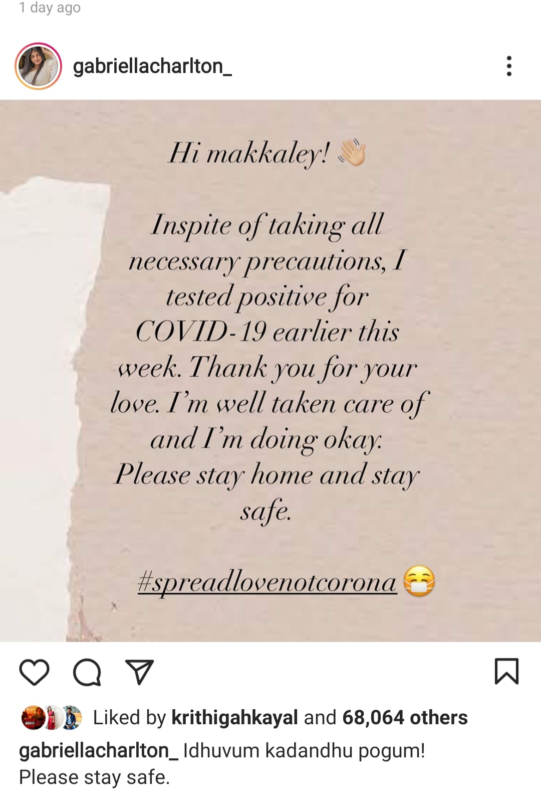The height and width of the screenshot is (793, 541).
Task: Open gabriellacharlton_ username in post header
Action: (x=152, y=66)
